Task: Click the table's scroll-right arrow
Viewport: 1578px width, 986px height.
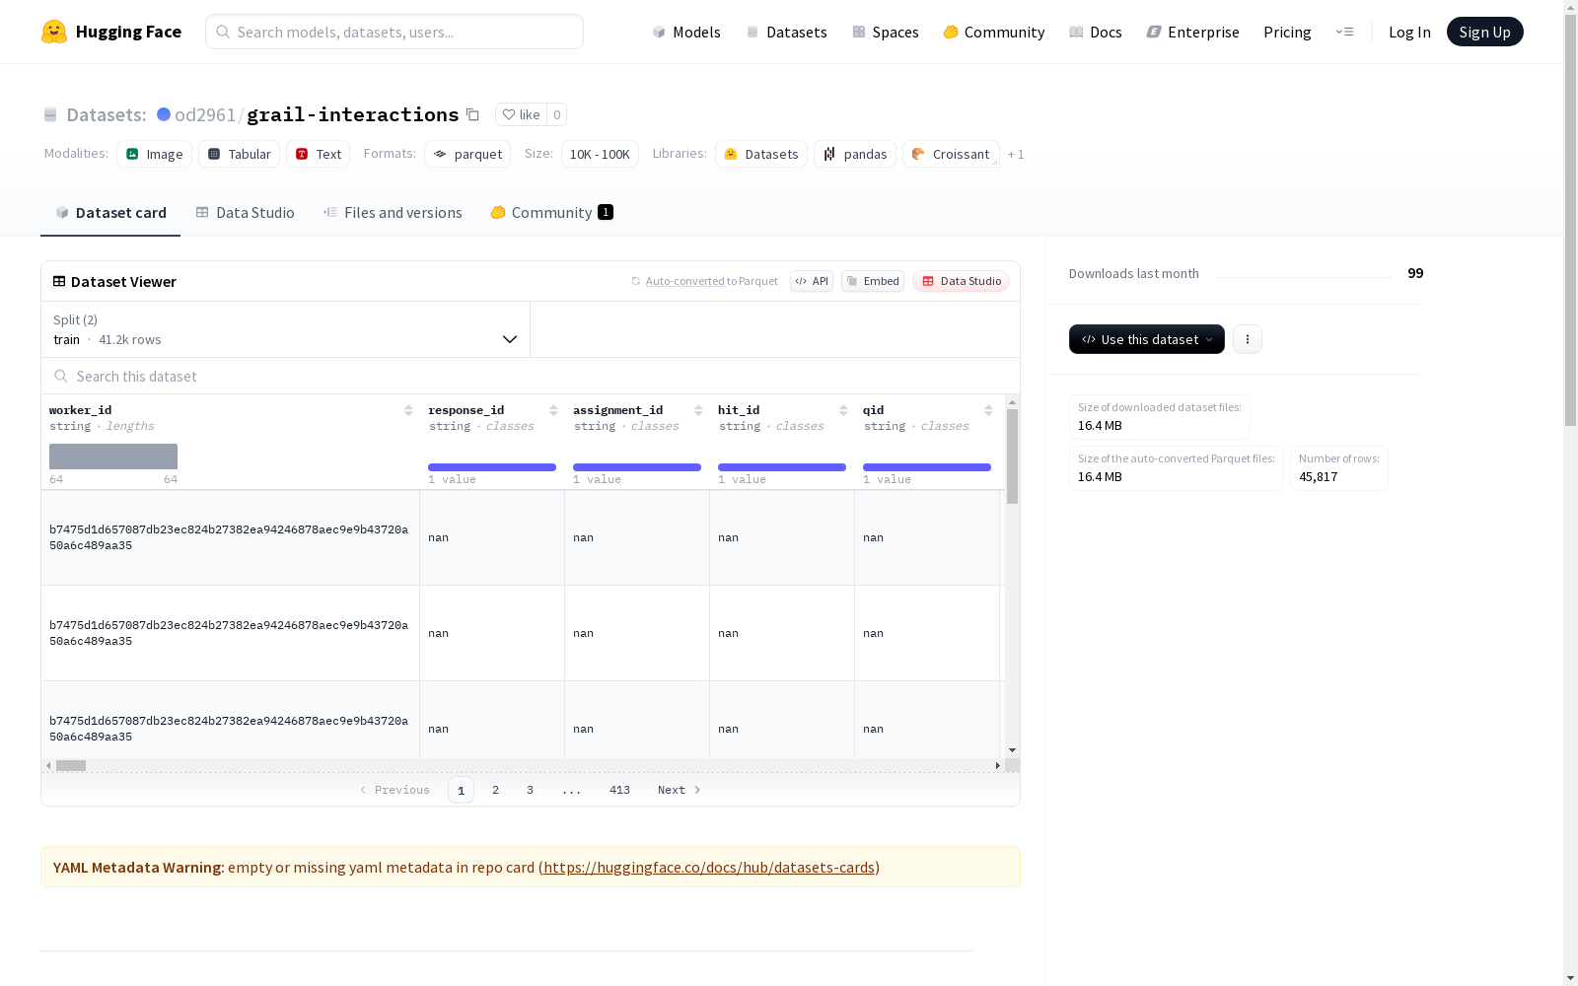Action: click(998, 765)
